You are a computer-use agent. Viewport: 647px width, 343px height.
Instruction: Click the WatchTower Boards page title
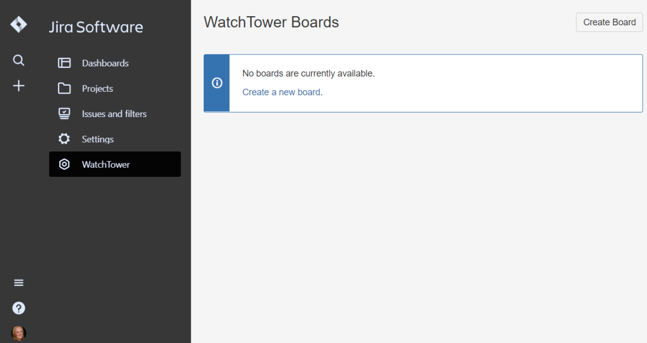[x=271, y=22]
